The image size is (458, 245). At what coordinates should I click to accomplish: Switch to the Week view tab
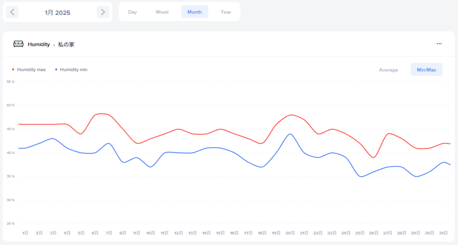pos(162,12)
